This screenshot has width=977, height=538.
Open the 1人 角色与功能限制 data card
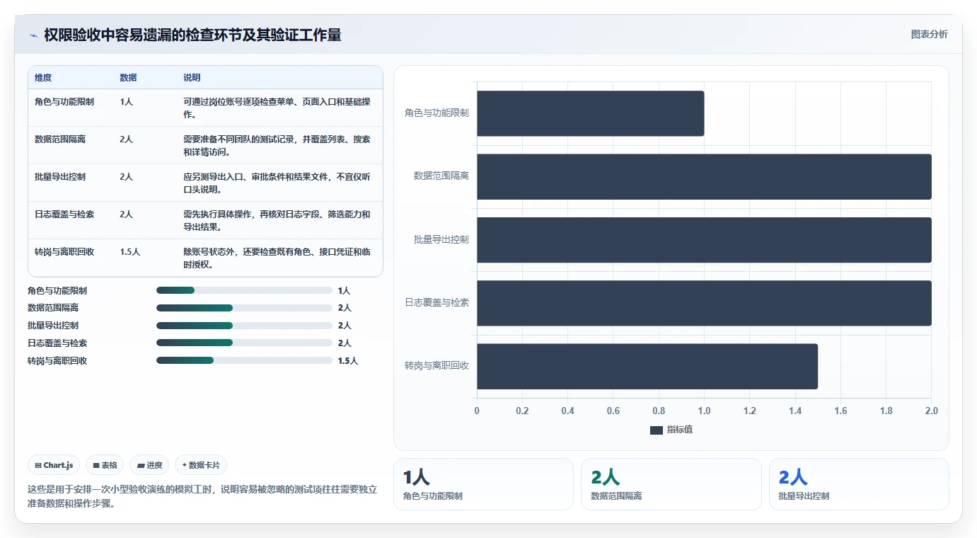483,484
